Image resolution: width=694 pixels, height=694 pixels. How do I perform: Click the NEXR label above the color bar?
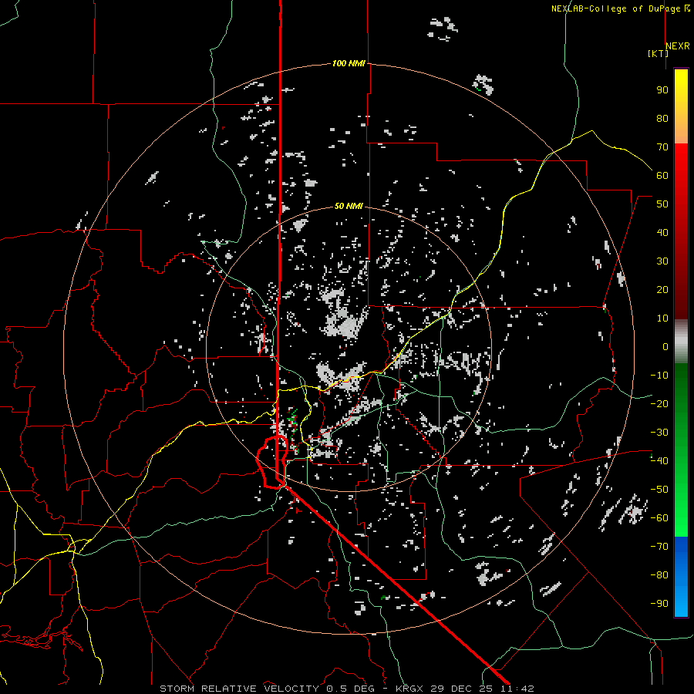pos(678,45)
